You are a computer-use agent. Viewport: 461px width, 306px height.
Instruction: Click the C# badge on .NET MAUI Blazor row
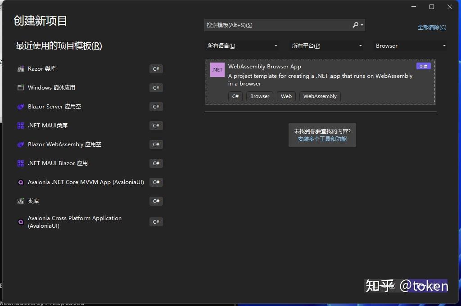click(156, 163)
